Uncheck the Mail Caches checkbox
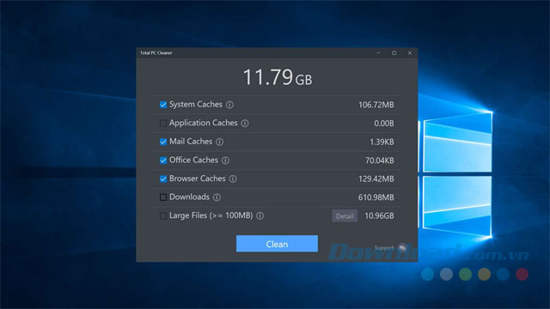 pyautogui.click(x=163, y=142)
